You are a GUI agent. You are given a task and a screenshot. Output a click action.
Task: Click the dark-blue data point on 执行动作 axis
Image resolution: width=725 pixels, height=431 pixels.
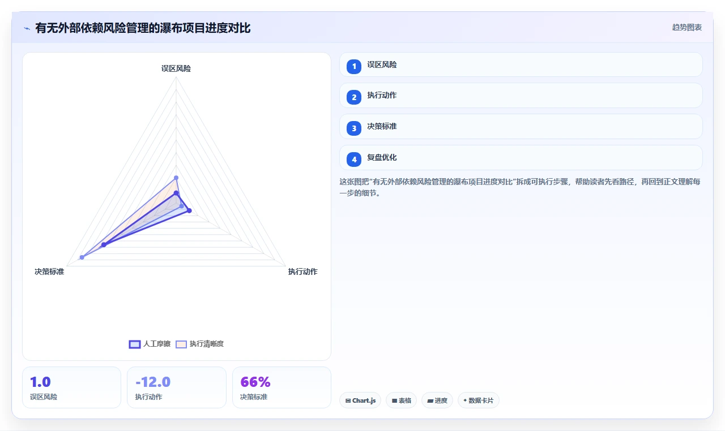[189, 211]
